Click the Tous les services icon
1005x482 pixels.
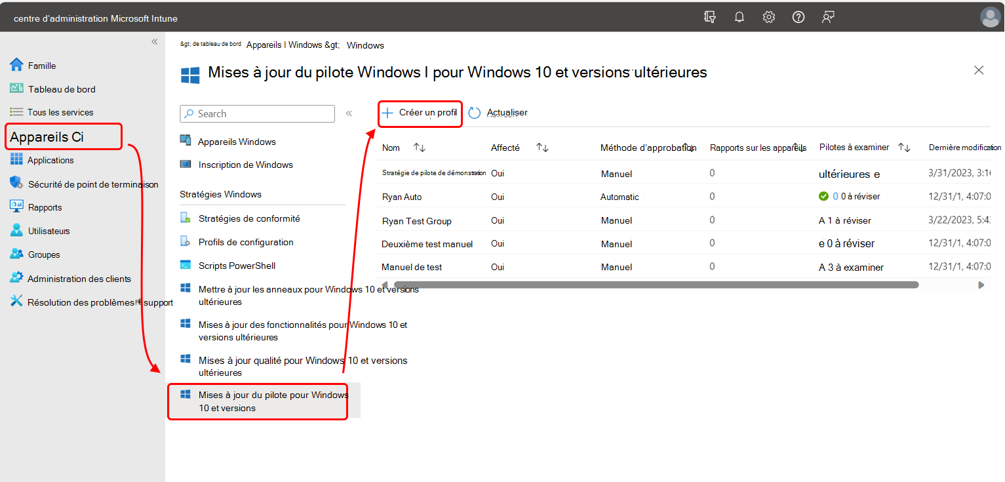pos(16,112)
